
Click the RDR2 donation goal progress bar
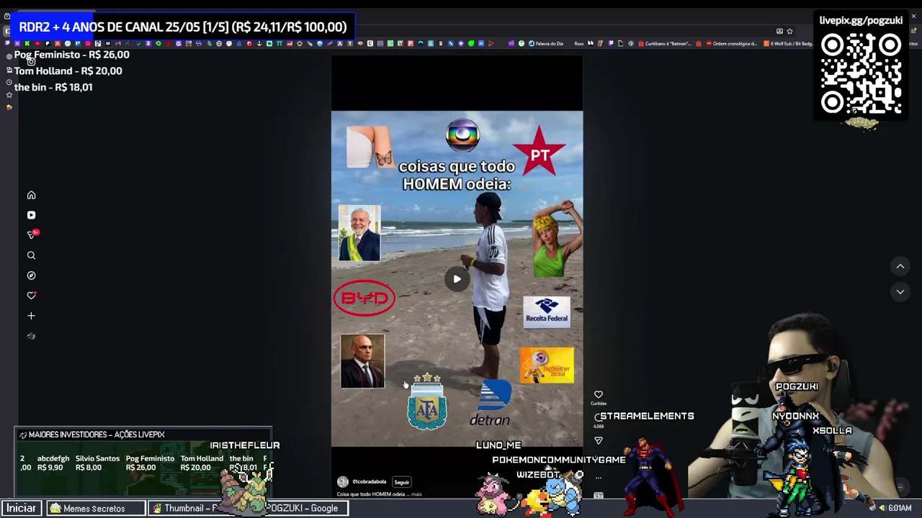(x=183, y=27)
